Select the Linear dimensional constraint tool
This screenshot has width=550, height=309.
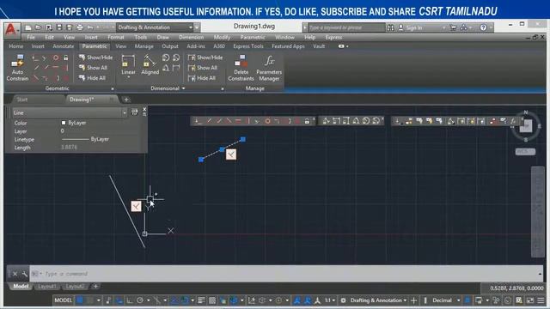coord(128,65)
